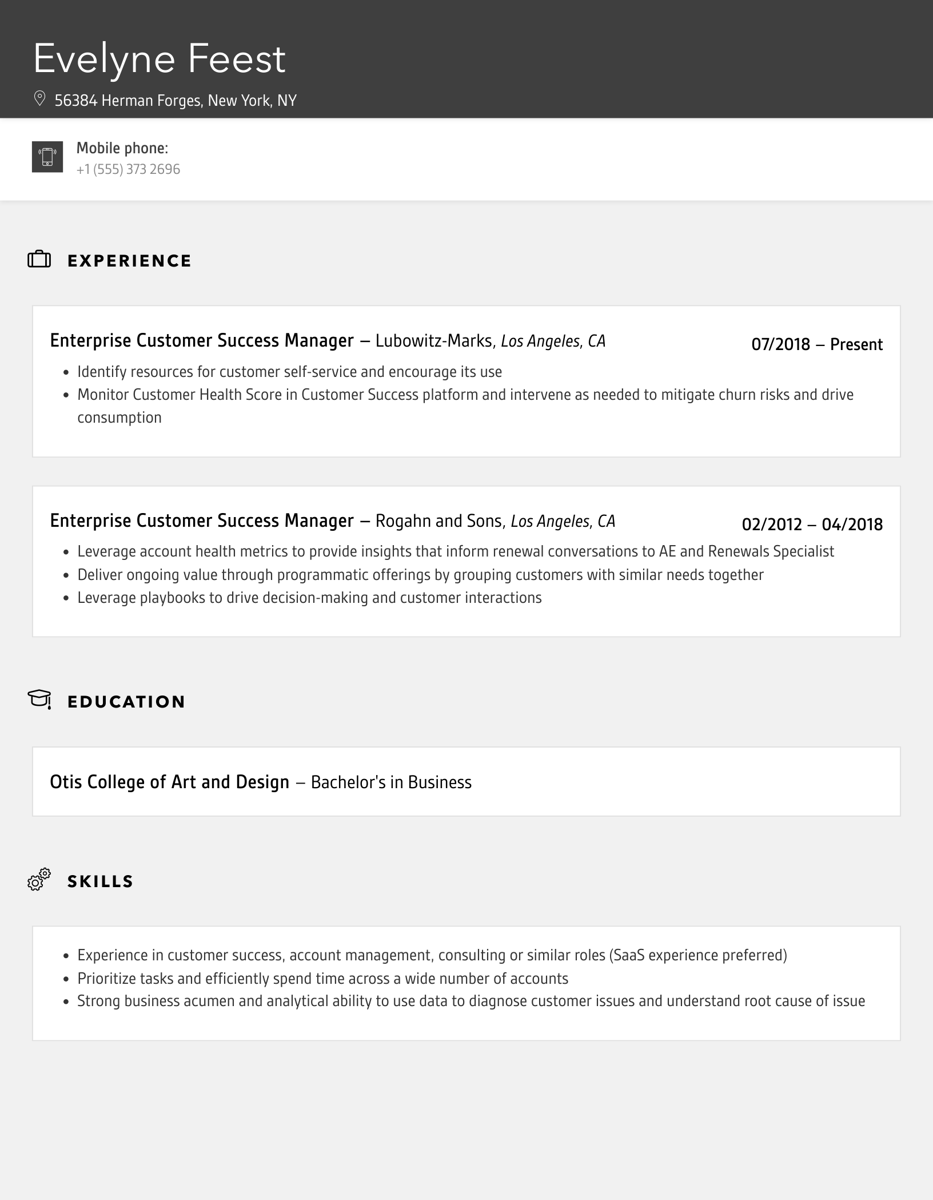Click the location pin icon
This screenshot has height=1200, width=933.
[39, 99]
